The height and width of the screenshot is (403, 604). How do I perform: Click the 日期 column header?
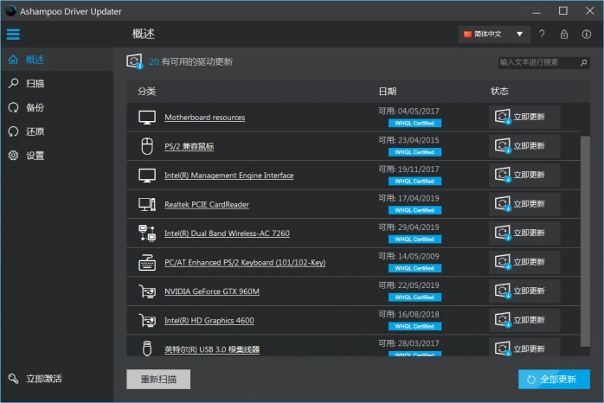(387, 91)
